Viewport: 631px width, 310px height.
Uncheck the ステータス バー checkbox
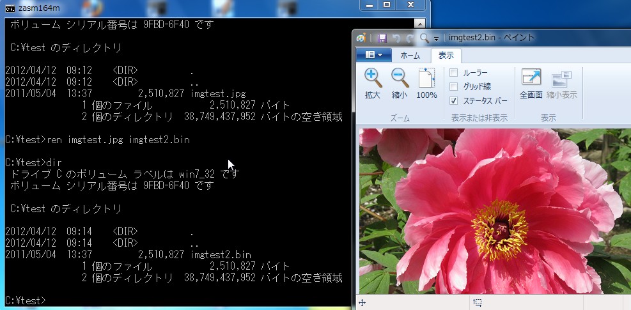click(453, 100)
